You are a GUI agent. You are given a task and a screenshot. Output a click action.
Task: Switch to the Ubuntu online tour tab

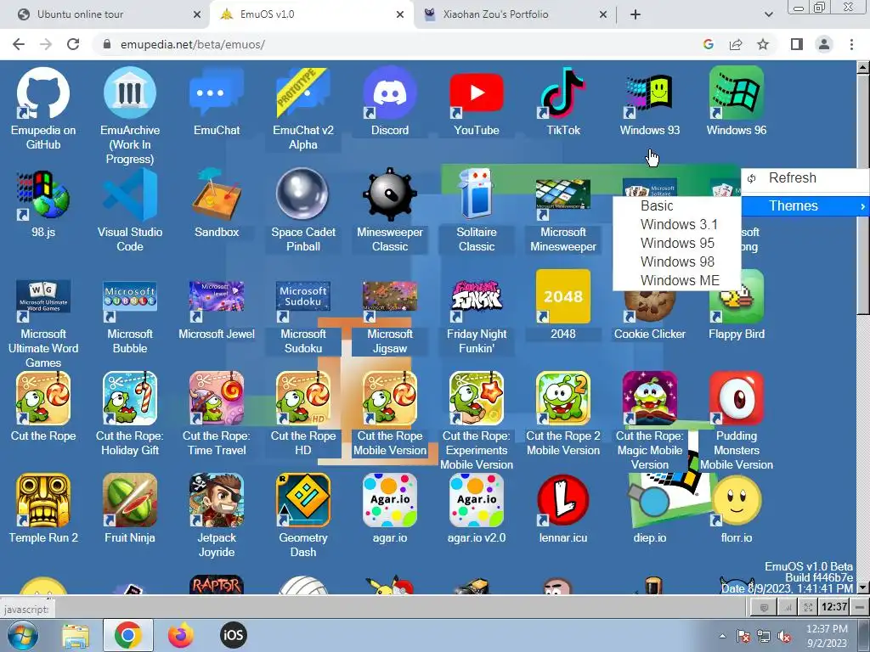pos(105,14)
